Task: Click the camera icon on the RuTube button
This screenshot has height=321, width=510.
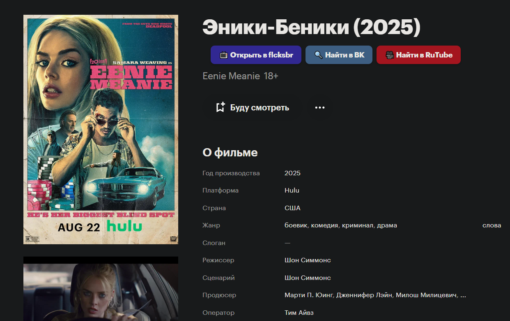Action: point(390,55)
